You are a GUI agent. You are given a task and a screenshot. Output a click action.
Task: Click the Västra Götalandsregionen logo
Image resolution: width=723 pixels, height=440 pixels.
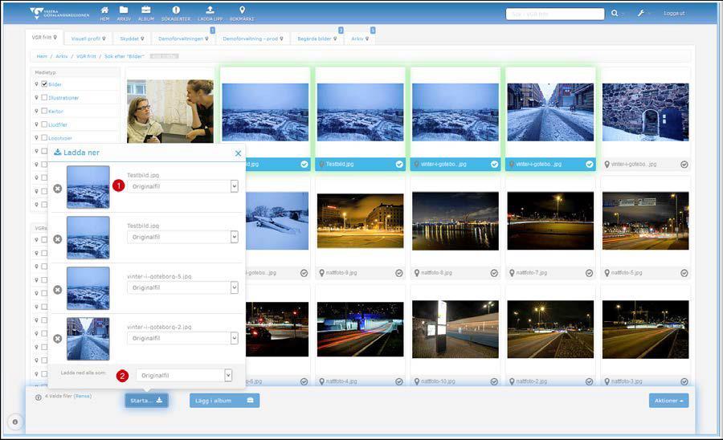pos(59,13)
